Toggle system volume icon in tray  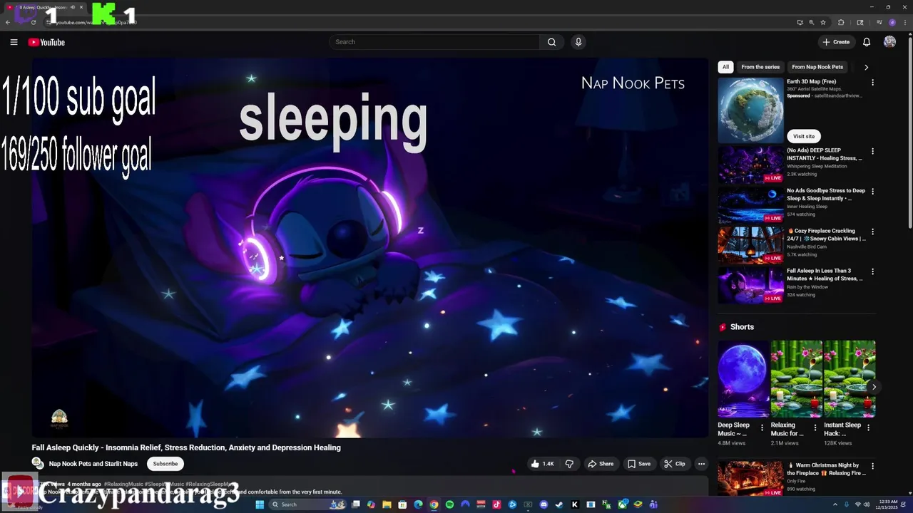pos(867,504)
